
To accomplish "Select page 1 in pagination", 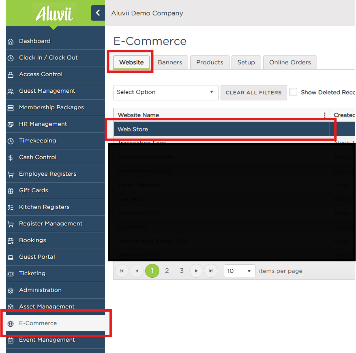I will (152, 271).
